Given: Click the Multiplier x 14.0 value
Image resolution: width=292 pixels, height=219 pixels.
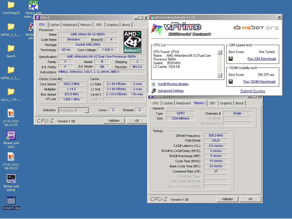Looking at the screenshot, I should pyautogui.click(x=72, y=89).
